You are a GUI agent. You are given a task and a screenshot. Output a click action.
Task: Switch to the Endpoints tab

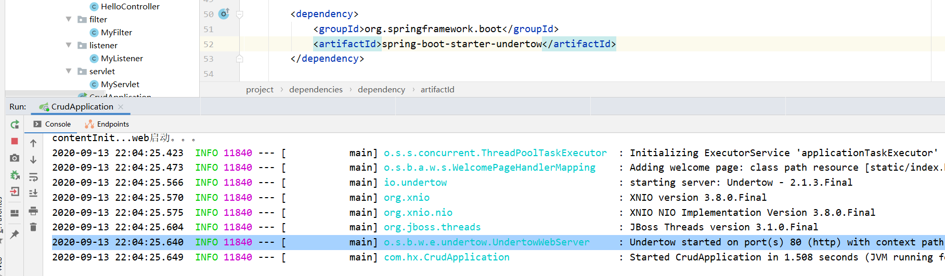pyautogui.click(x=107, y=125)
